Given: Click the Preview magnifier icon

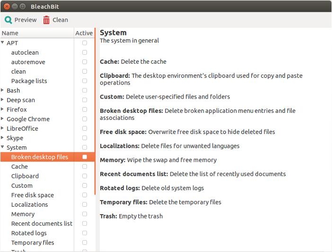Looking at the screenshot, I should click(8, 20).
